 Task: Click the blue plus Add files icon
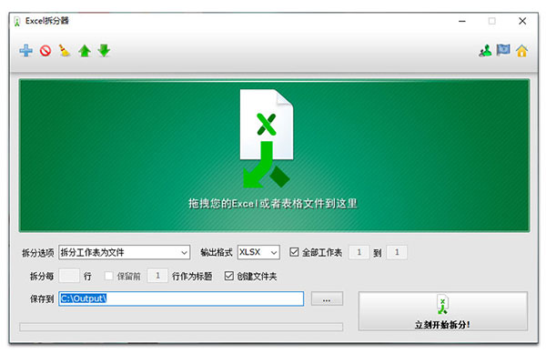click(25, 51)
